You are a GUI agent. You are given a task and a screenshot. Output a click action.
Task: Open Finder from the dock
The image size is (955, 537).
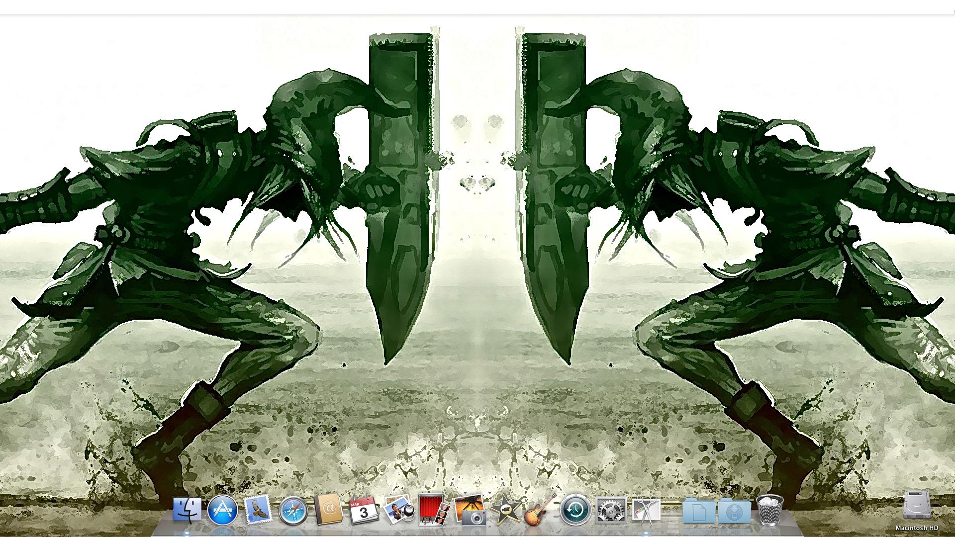[x=188, y=510]
